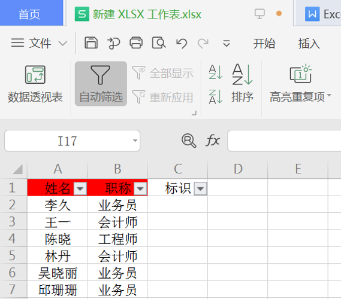Screen dimensions: 341x299
Task: Select row 1 header
Action: click(13, 187)
